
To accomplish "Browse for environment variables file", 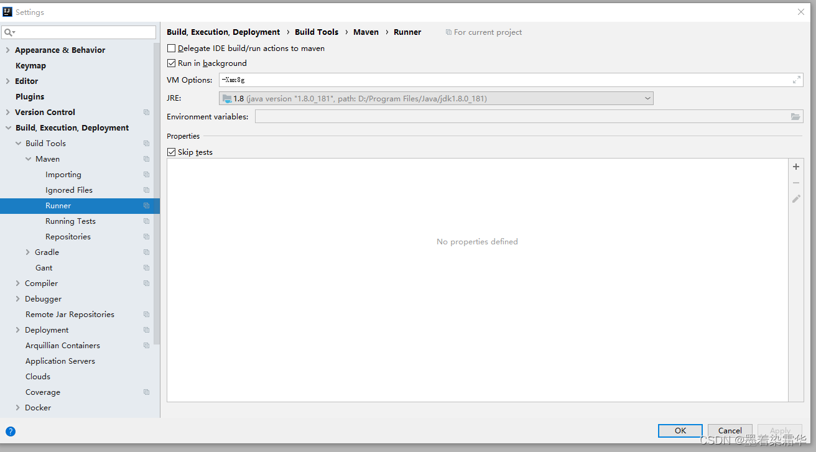I will pos(795,116).
